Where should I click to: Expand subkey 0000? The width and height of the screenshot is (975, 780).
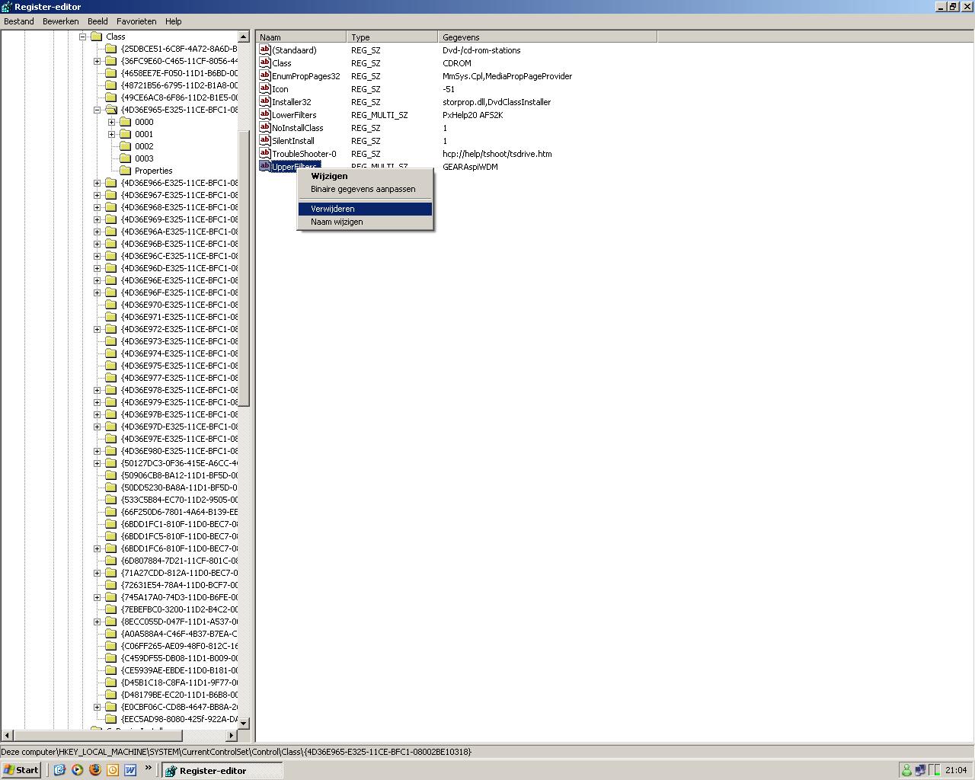(112, 122)
